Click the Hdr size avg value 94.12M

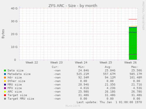(110, 78)
